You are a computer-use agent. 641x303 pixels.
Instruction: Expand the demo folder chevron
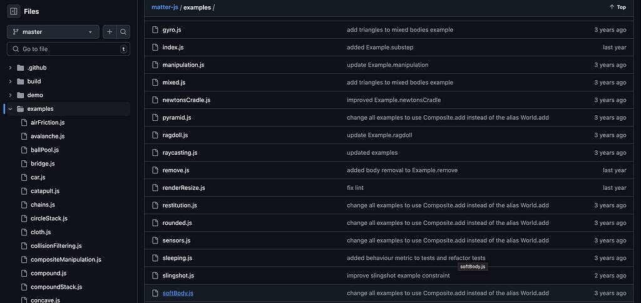pyautogui.click(x=10, y=95)
